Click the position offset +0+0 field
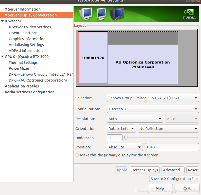The image size is (201, 195). 172,147
